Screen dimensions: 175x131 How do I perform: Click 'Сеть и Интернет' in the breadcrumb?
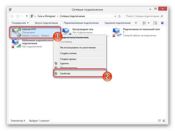click(x=46, y=16)
